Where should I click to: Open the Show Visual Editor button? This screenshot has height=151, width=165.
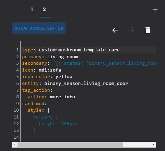[x=39, y=28]
